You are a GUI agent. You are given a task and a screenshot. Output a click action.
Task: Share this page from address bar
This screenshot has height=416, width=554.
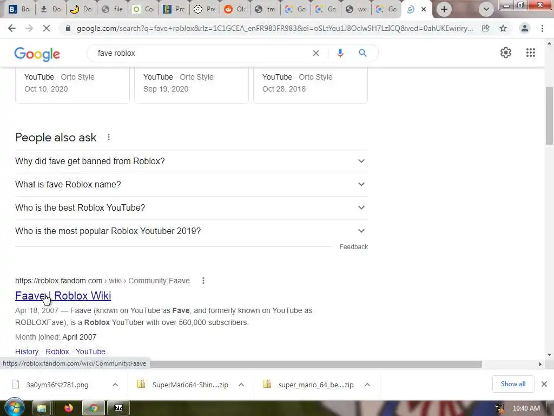(486, 28)
